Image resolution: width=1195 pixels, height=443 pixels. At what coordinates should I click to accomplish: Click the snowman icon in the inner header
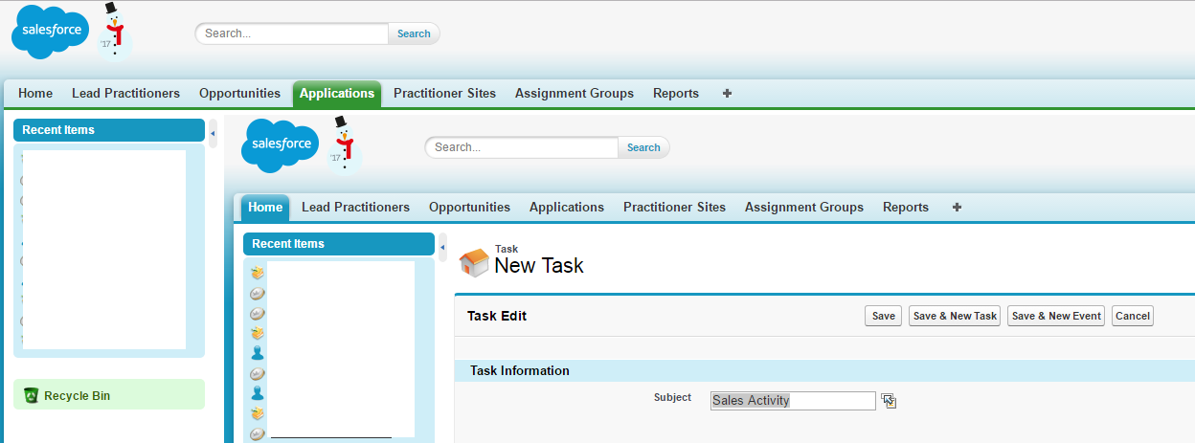[344, 145]
